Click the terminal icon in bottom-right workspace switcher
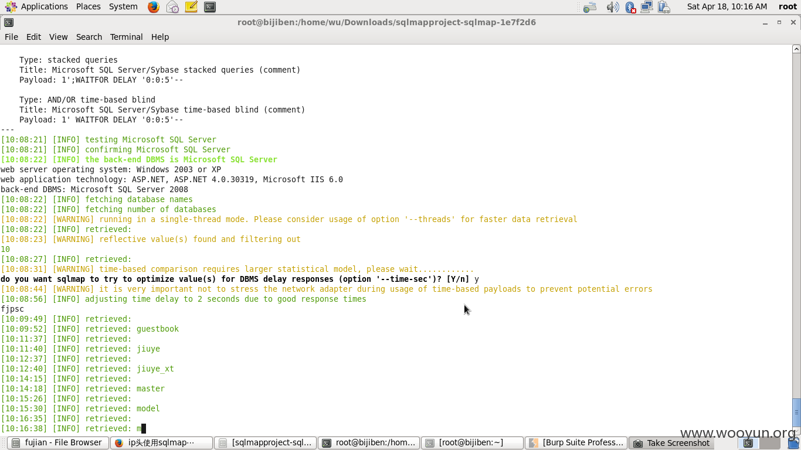Viewport: 801px width, 450px height. [x=748, y=443]
